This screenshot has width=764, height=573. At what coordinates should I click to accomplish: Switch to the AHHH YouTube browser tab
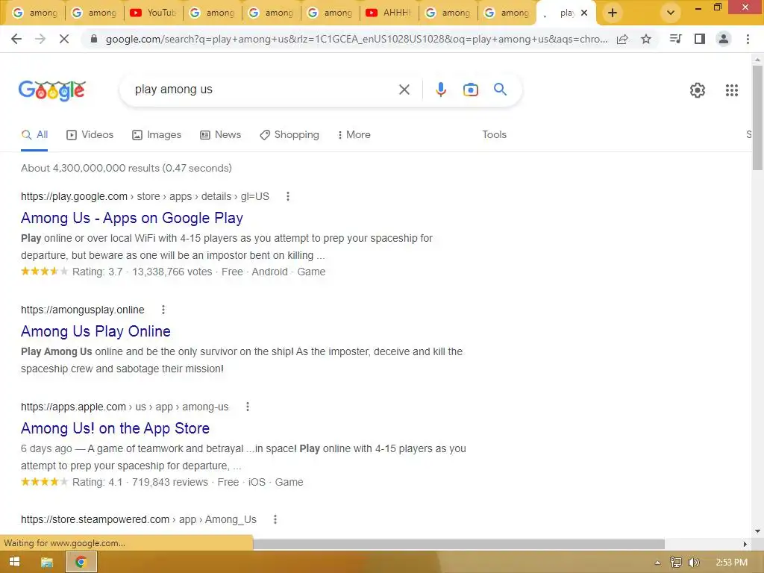(x=389, y=13)
